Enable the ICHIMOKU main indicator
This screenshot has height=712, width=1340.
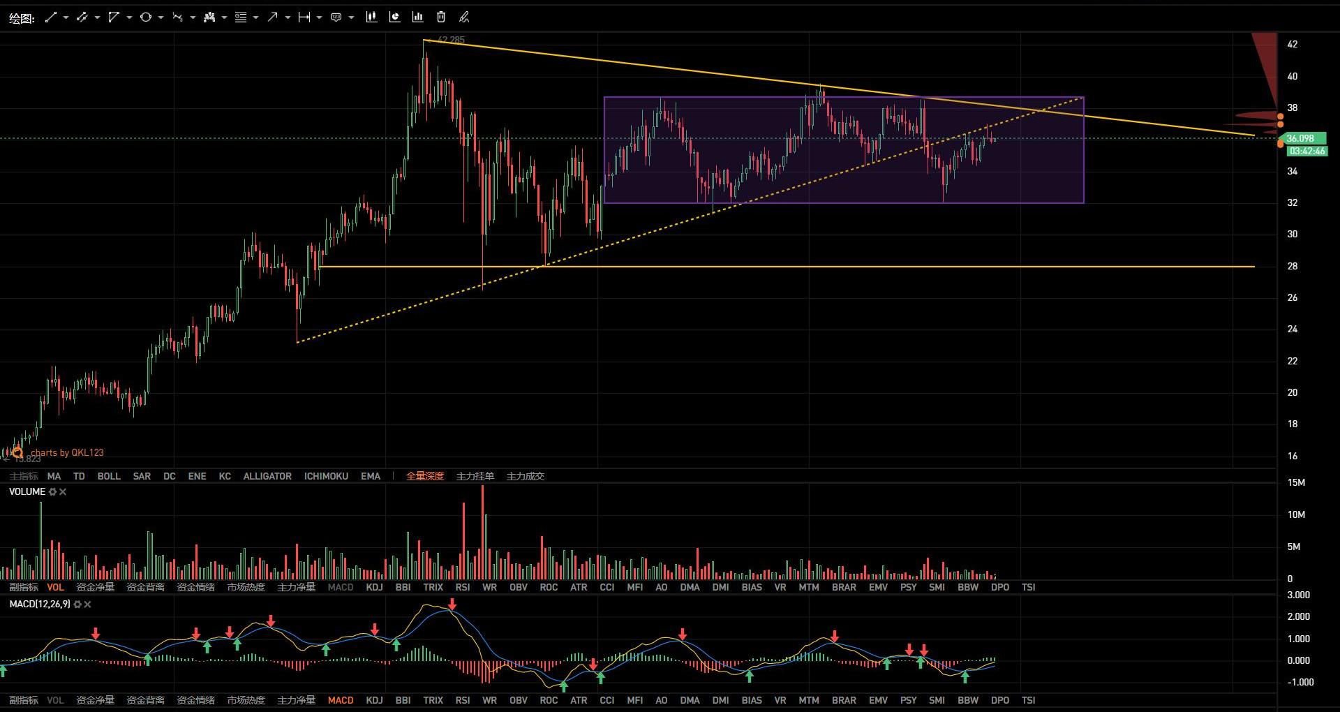click(325, 476)
